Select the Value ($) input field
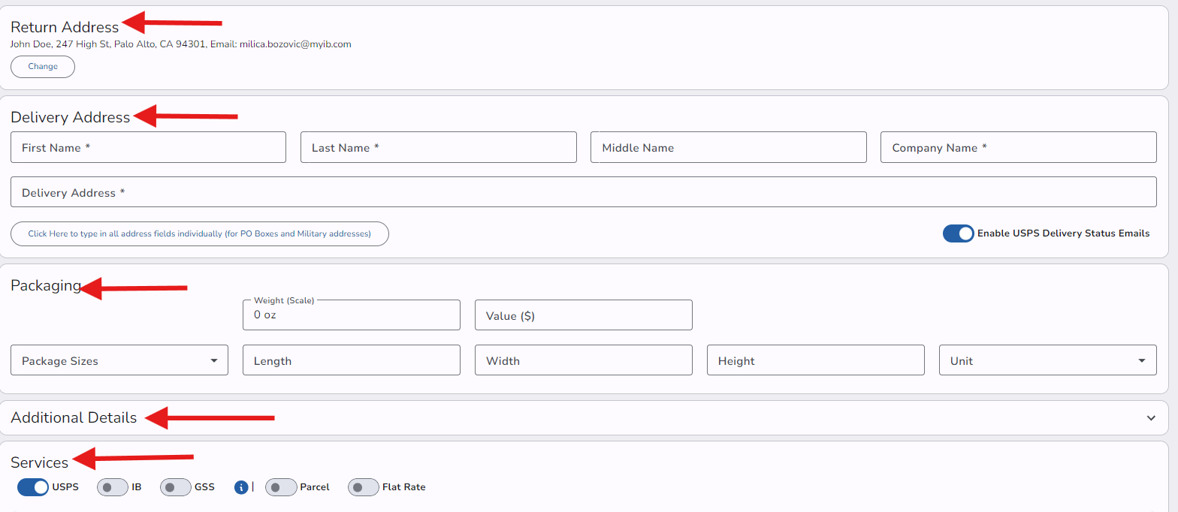Image resolution: width=1178 pixels, height=512 pixels. point(583,315)
